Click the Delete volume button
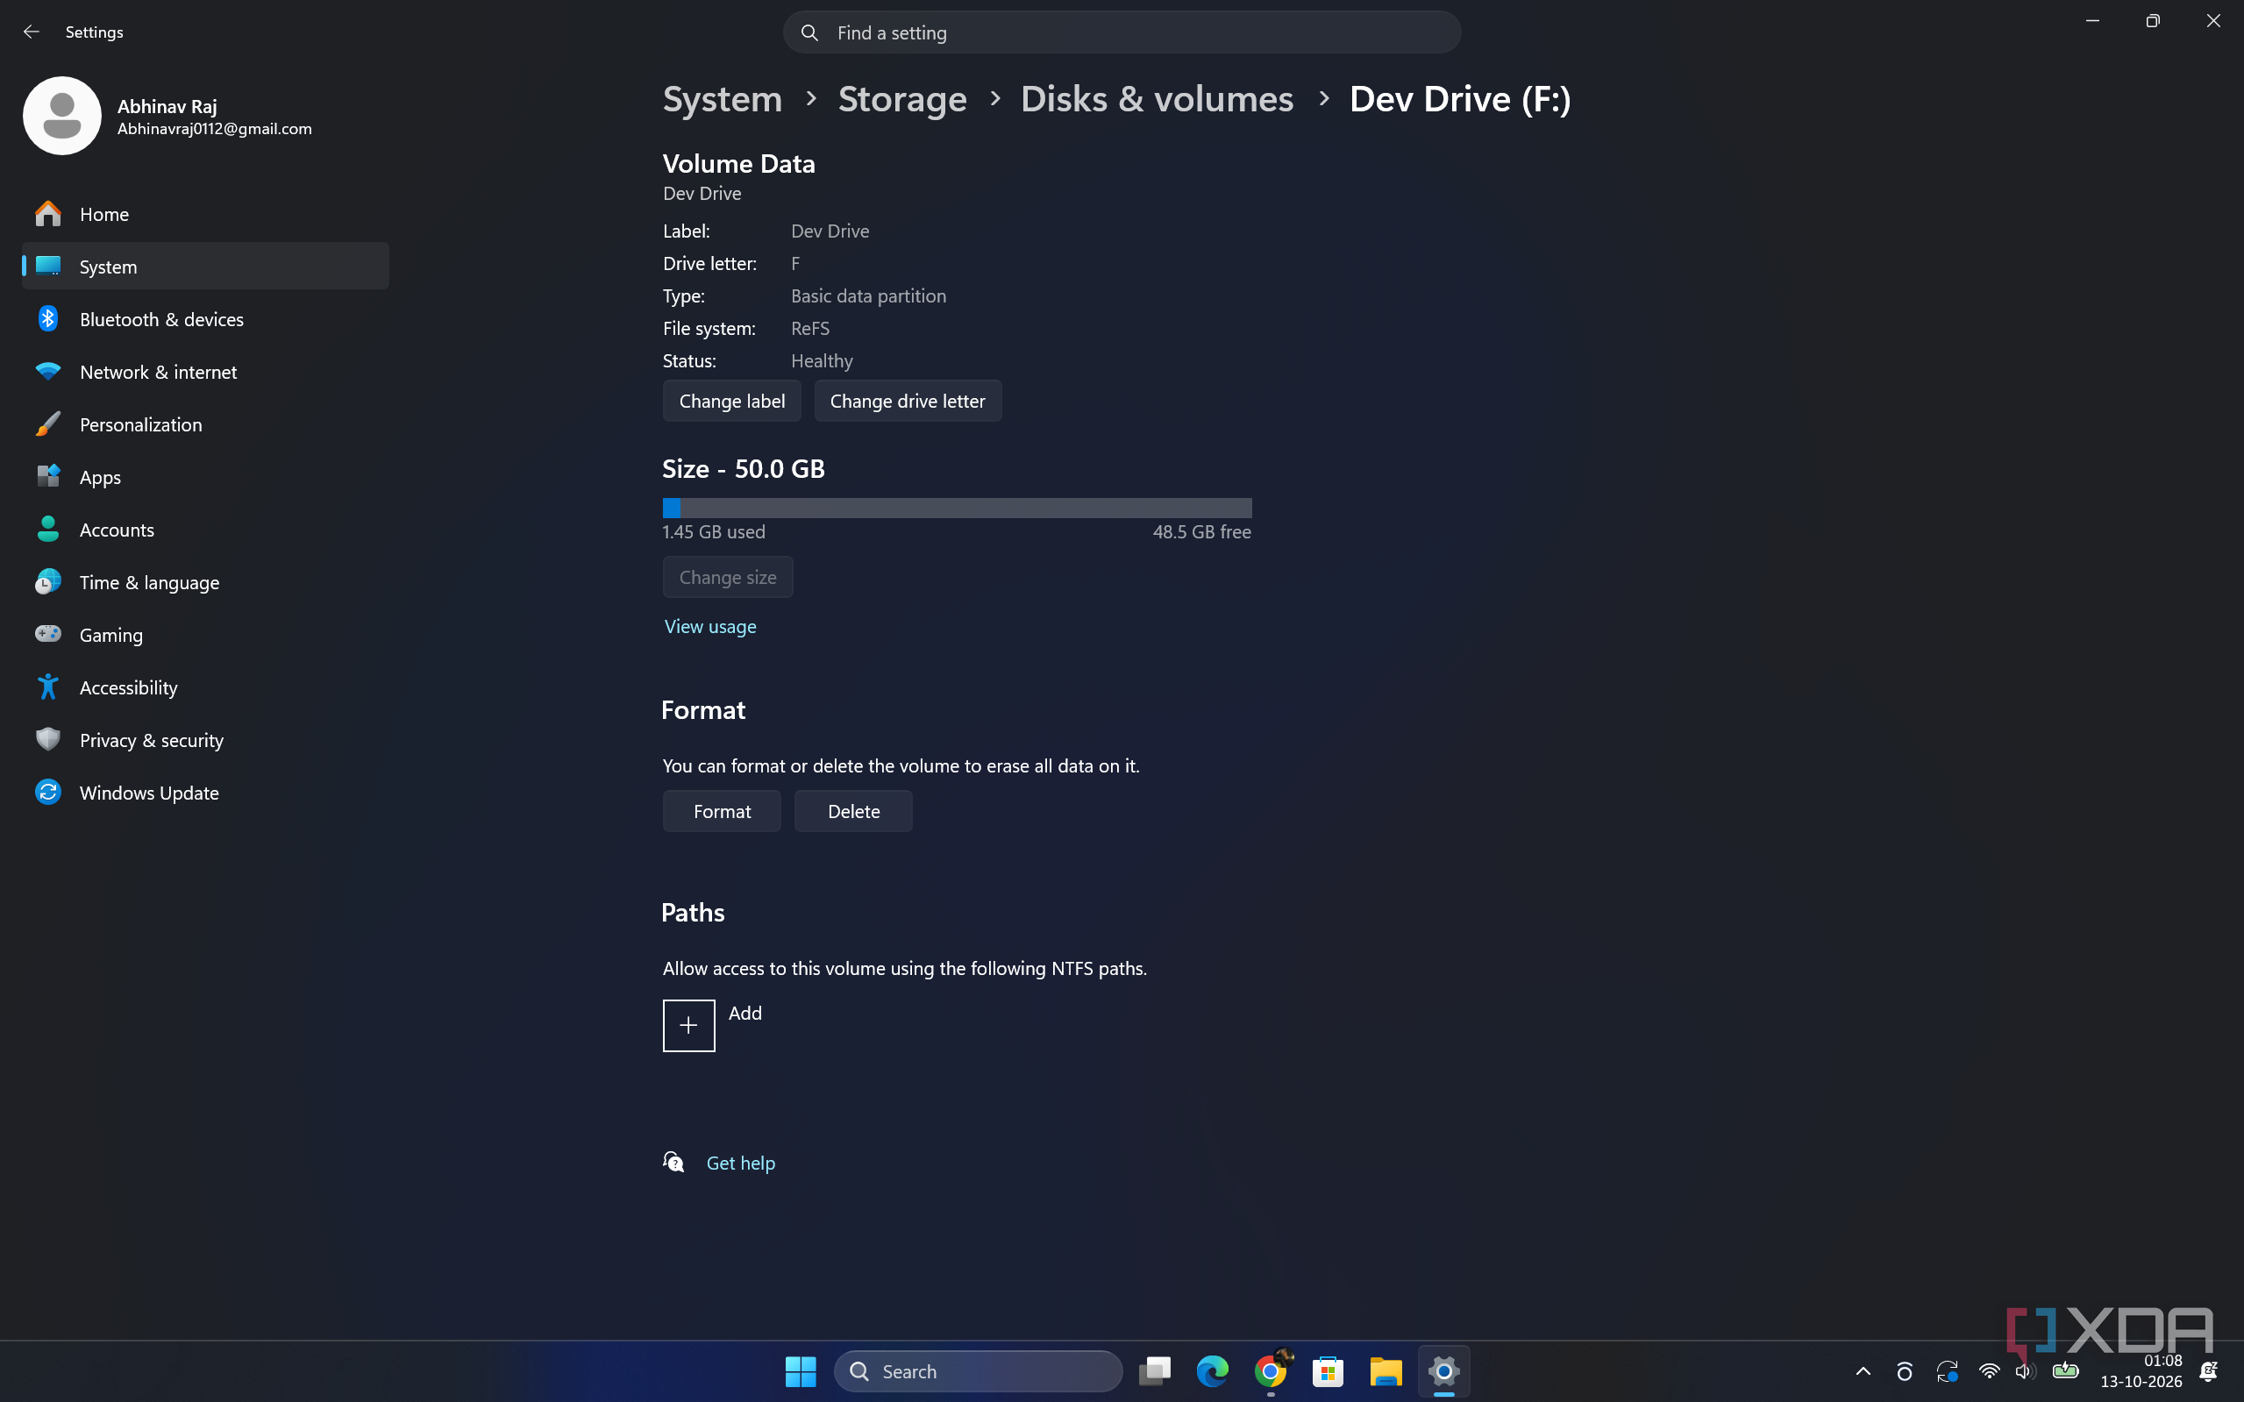This screenshot has height=1402, width=2244. [x=853, y=811]
